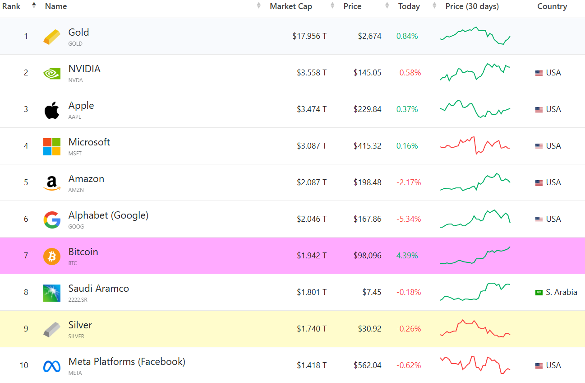Sort by Market Cap column header
The width and height of the screenshot is (585, 383).
click(291, 6)
